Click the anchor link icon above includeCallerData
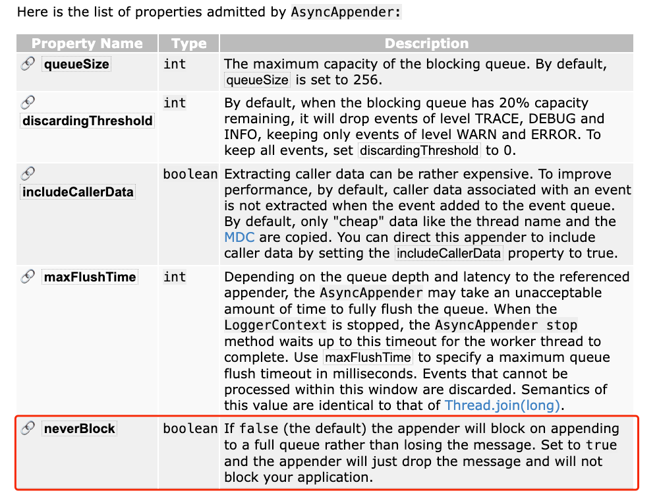The height and width of the screenshot is (495, 659). pos(28,173)
